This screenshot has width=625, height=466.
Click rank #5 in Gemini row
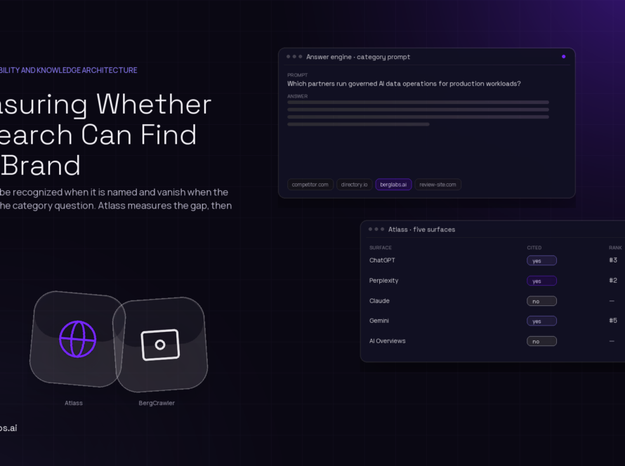coord(613,321)
